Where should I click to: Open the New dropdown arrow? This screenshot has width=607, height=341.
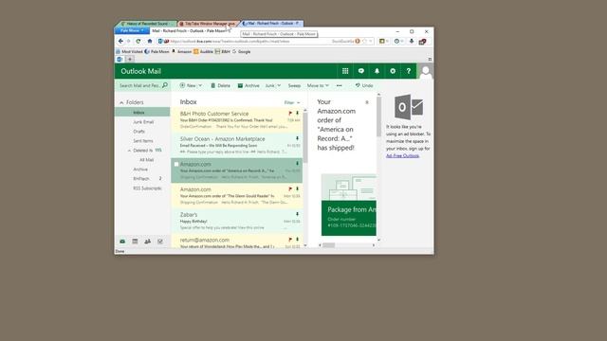(200, 85)
